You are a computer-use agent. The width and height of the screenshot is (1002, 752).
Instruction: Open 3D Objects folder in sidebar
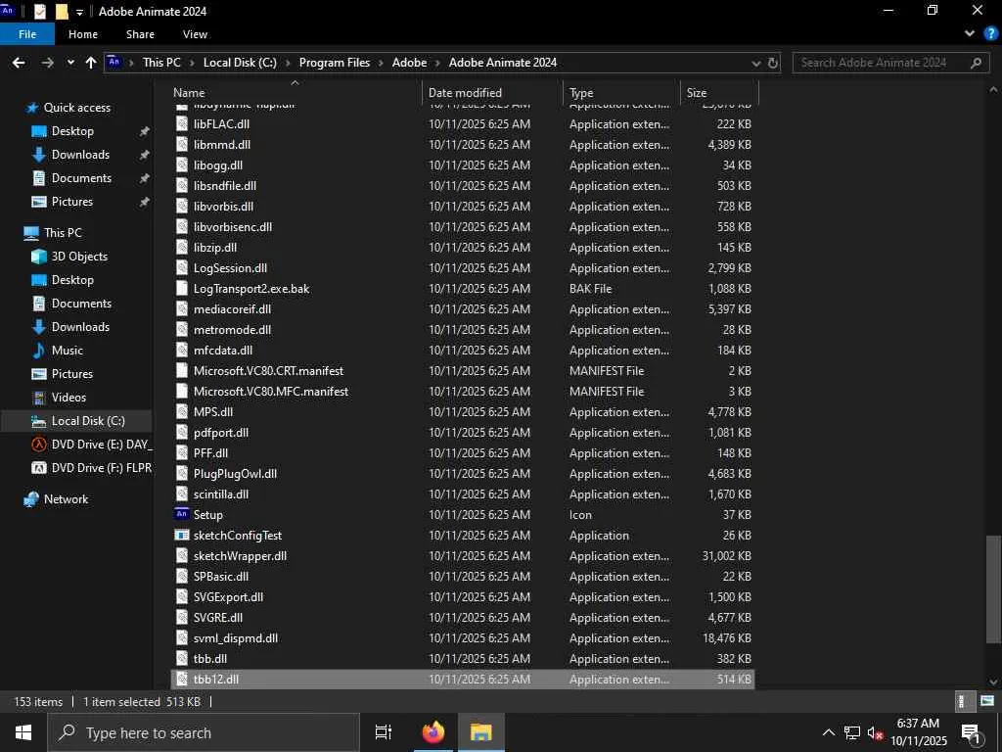pyautogui.click(x=79, y=257)
